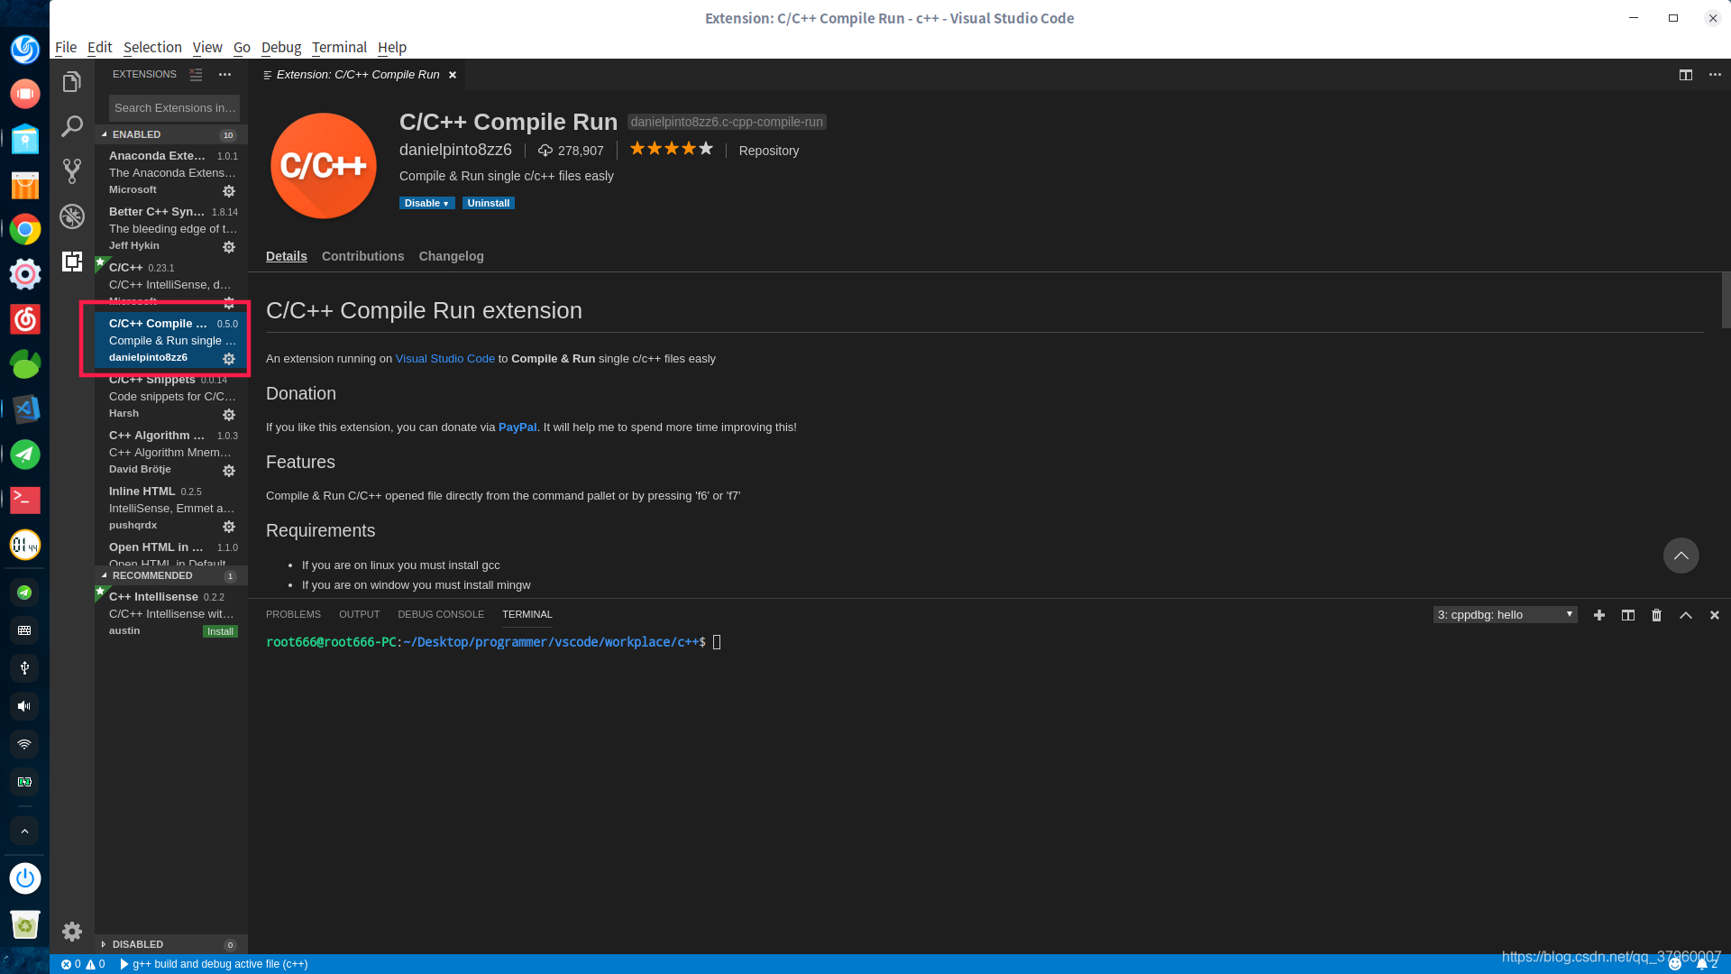Split the editor to the right
This screenshot has width=1731, height=974.
tap(1685, 75)
